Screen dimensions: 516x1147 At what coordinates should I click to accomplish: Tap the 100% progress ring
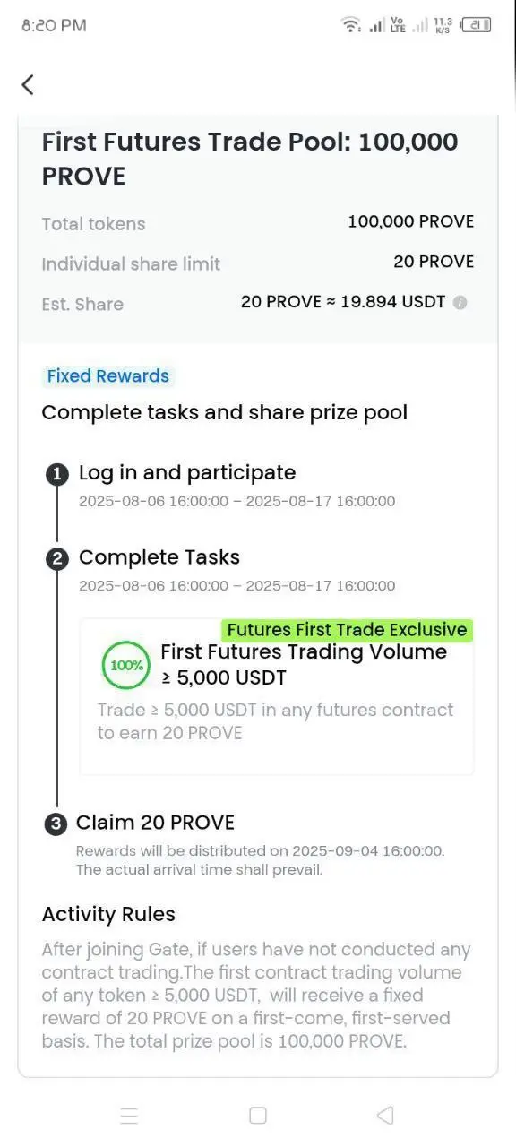coord(125,666)
